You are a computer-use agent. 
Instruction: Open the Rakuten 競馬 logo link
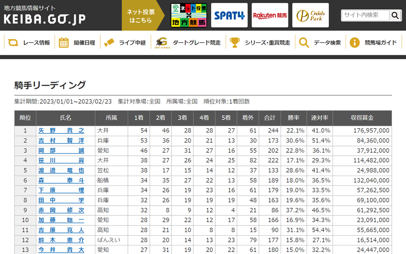(270, 16)
